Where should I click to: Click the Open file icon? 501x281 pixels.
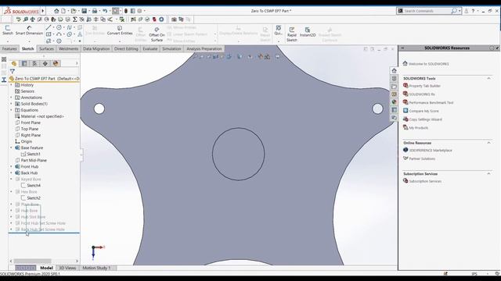pyautogui.click(x=74, y=11)
